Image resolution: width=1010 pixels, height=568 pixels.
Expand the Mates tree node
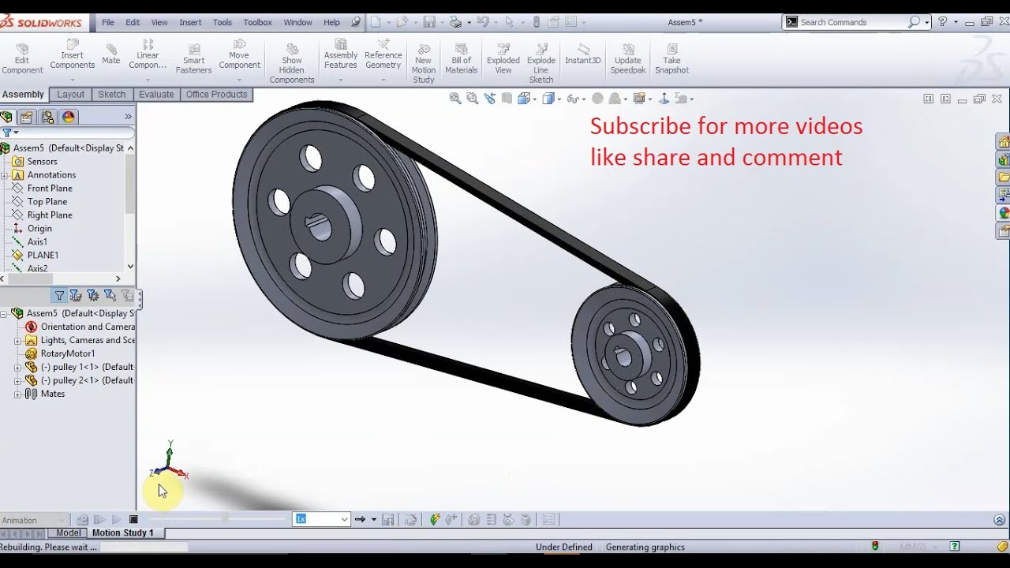click(x=17, y=394)
